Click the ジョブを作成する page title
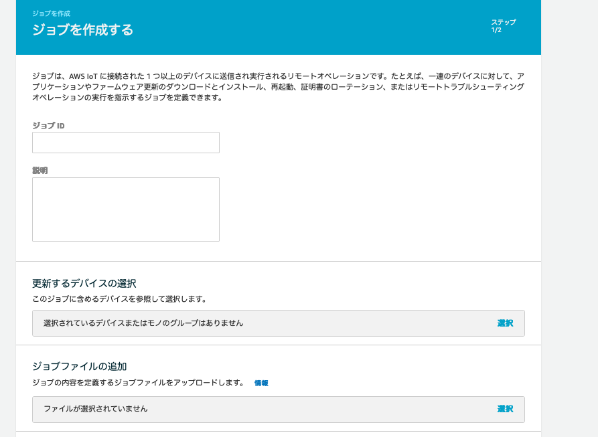 click(x=82, y=30)
